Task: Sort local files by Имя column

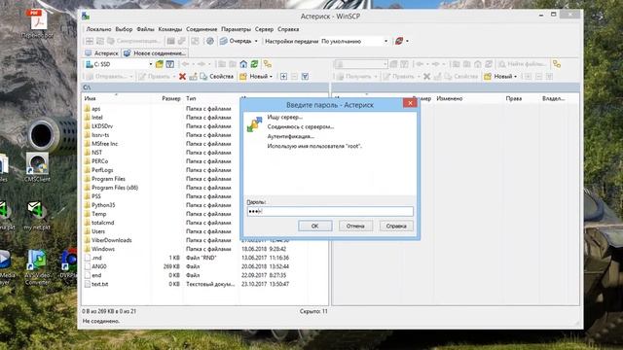Action: (x=90, y=98)
